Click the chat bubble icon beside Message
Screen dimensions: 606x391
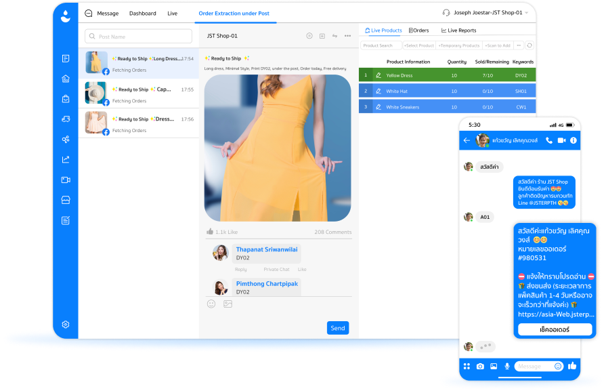tap(89, 14)
